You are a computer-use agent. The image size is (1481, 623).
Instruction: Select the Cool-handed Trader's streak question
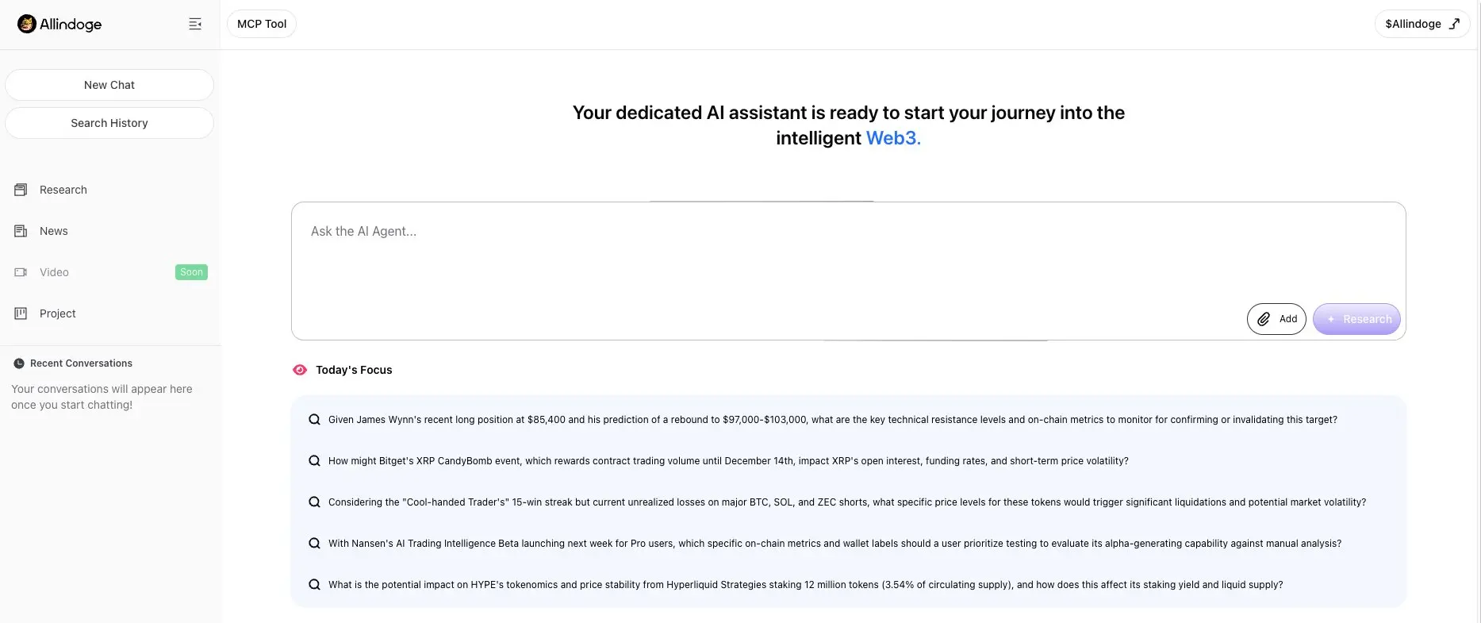coord(848,502)
